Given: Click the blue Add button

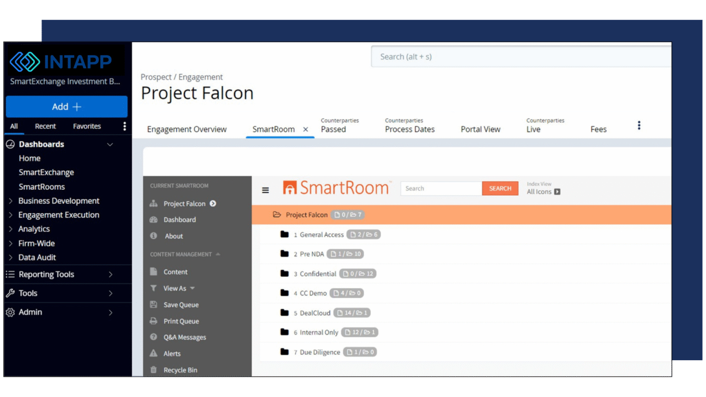Looking at the screenshot, I should click(67, 107).
